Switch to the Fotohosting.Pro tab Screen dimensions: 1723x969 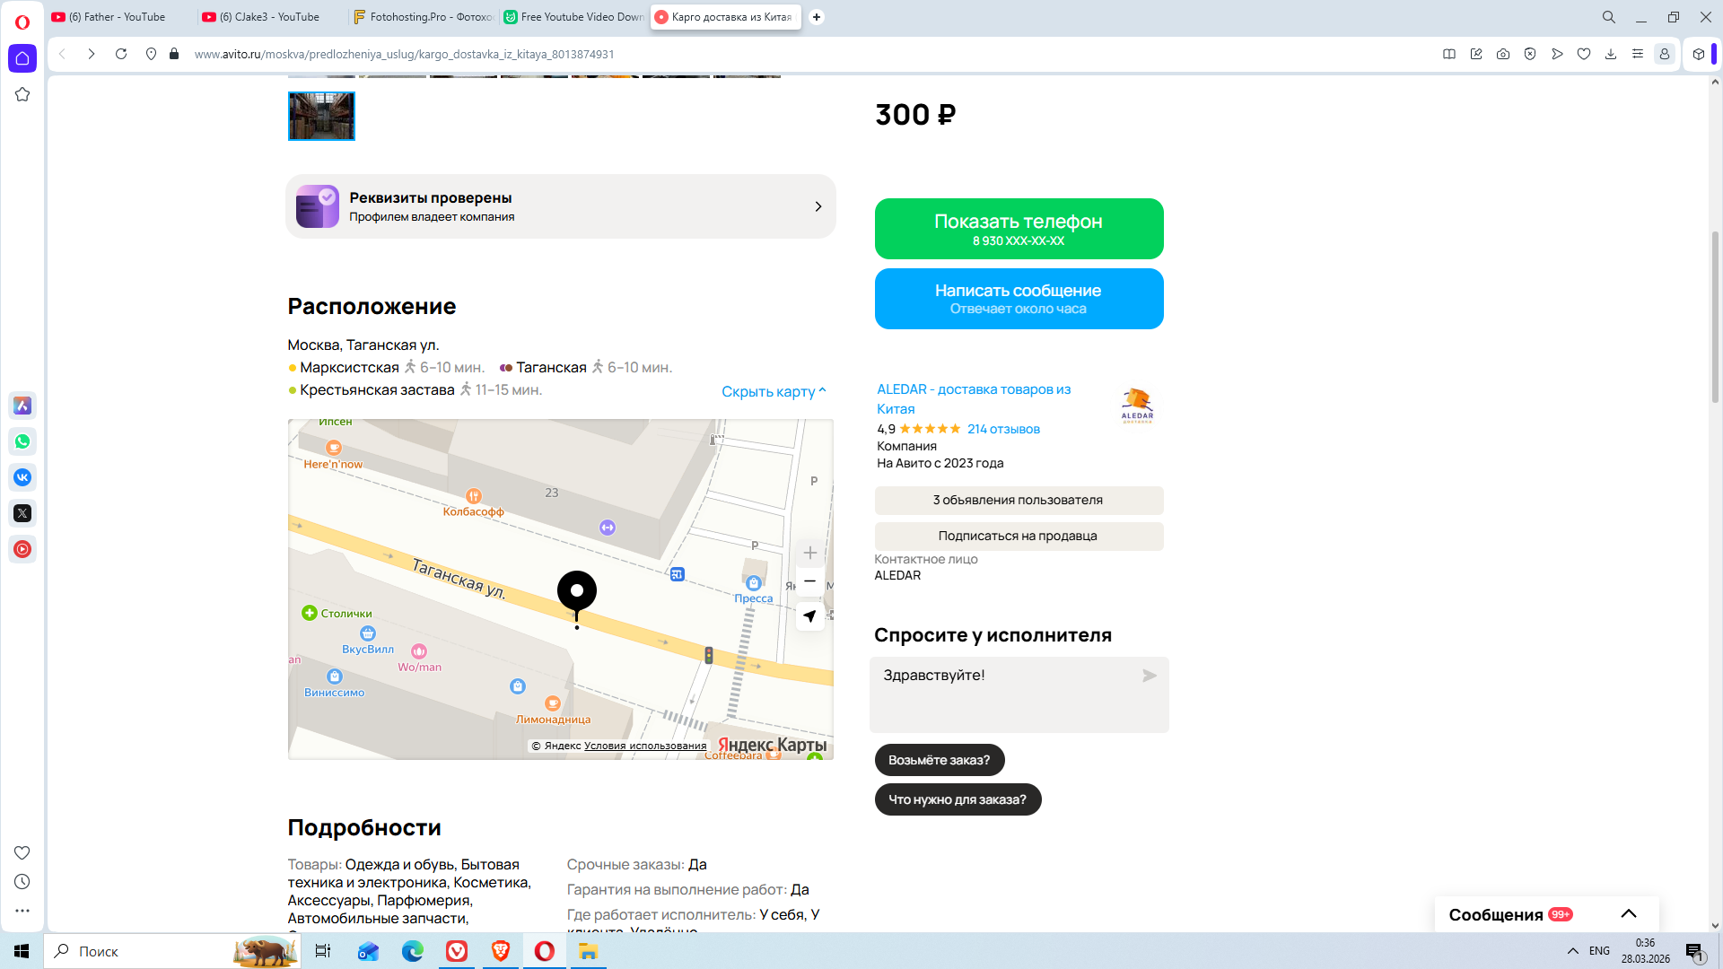pos(424,17)
